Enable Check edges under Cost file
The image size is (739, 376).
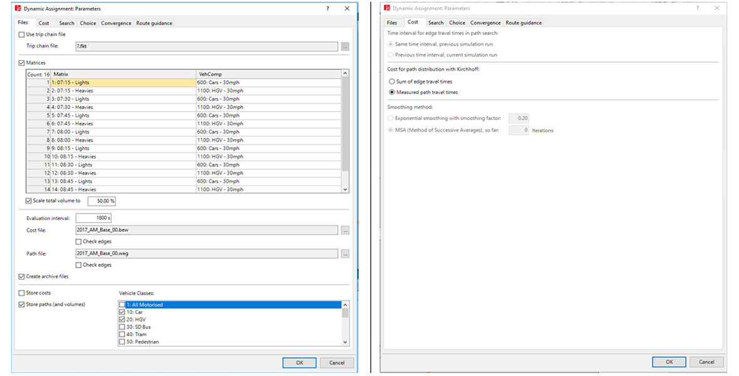(78, 241)
